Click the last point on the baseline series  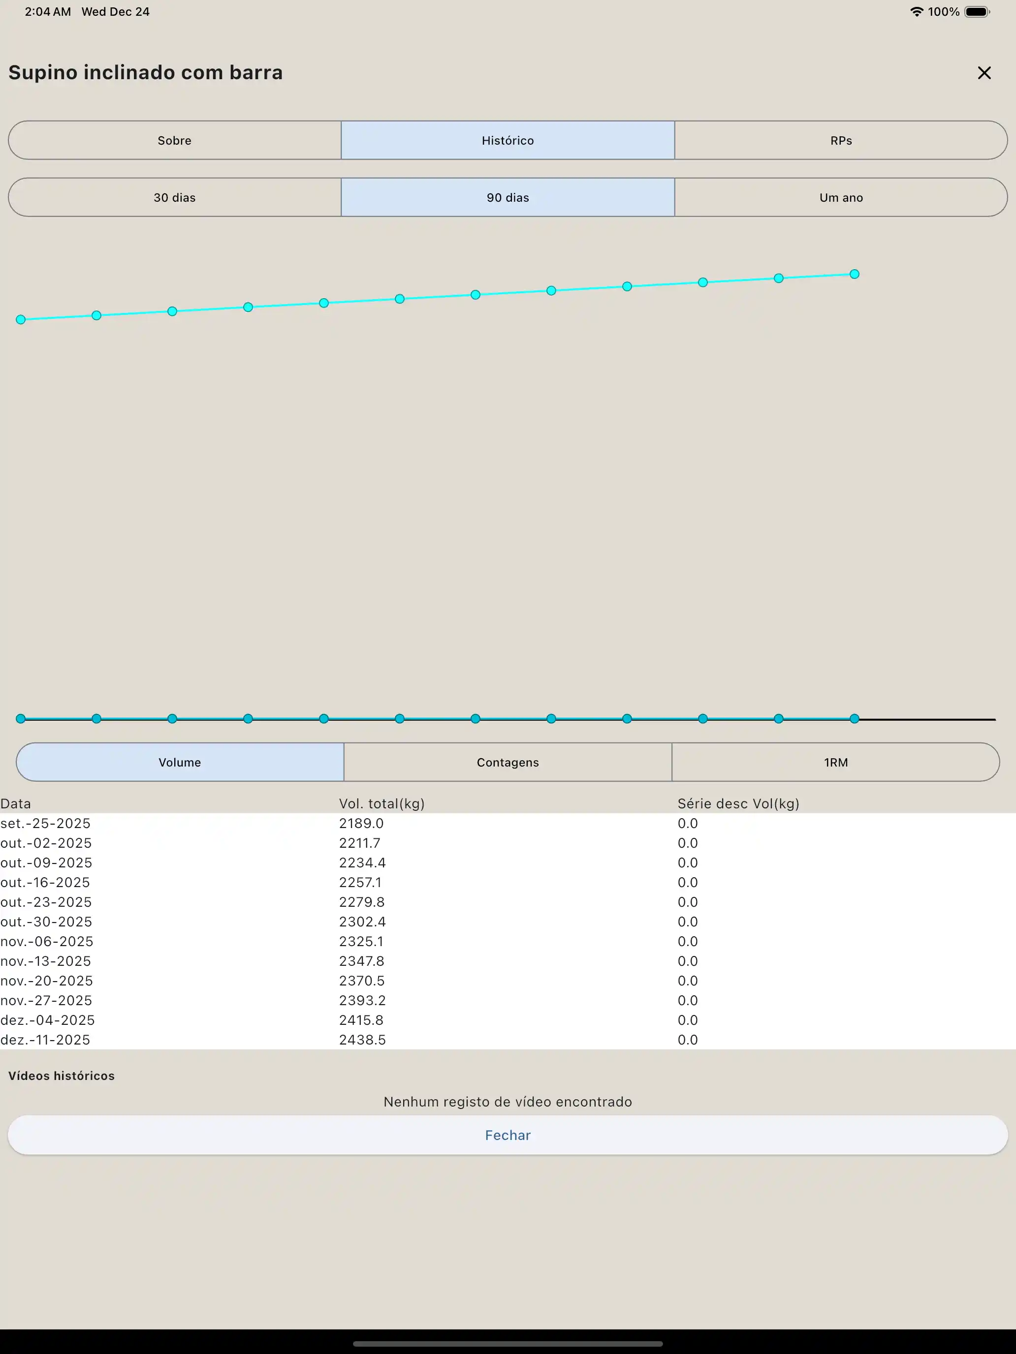pos(855,719)
